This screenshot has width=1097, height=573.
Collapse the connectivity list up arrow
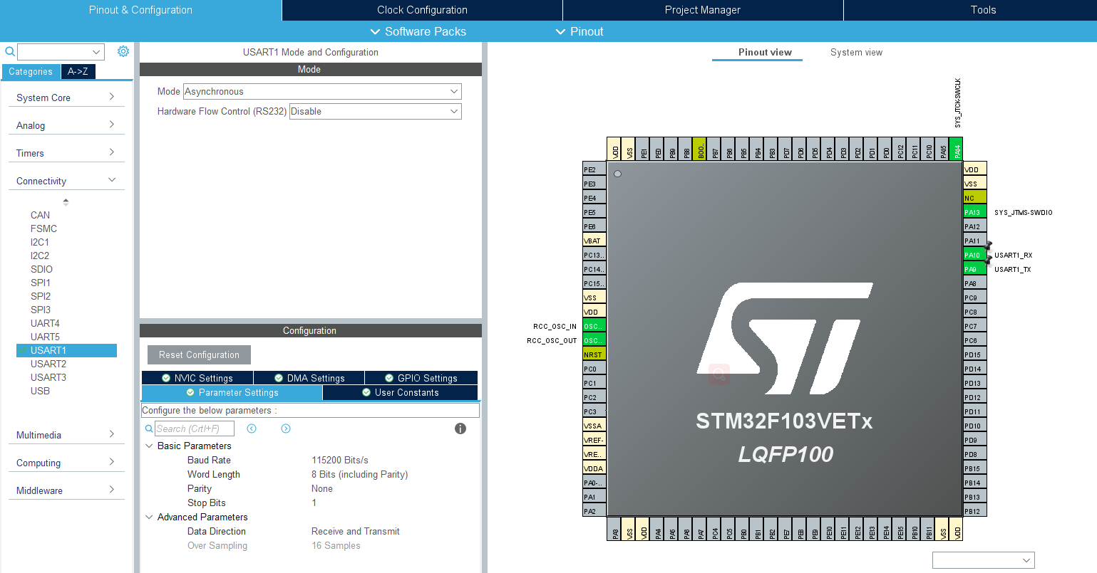pyautogui.click(x=66, y=201)
